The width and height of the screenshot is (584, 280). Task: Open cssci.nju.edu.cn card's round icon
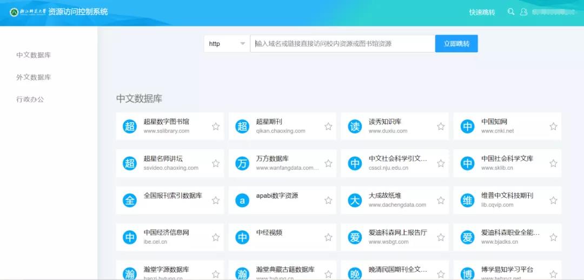(x=355, y=163)
